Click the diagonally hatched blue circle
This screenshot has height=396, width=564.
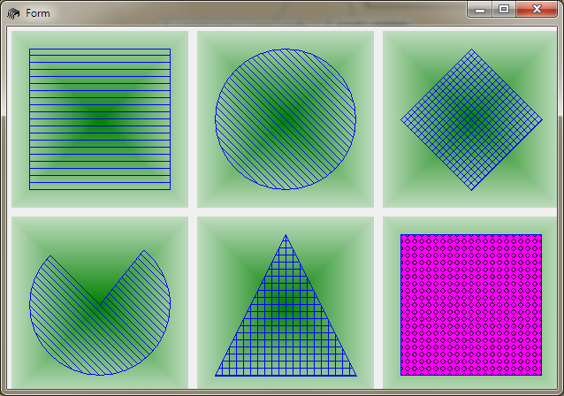(286, 119)
